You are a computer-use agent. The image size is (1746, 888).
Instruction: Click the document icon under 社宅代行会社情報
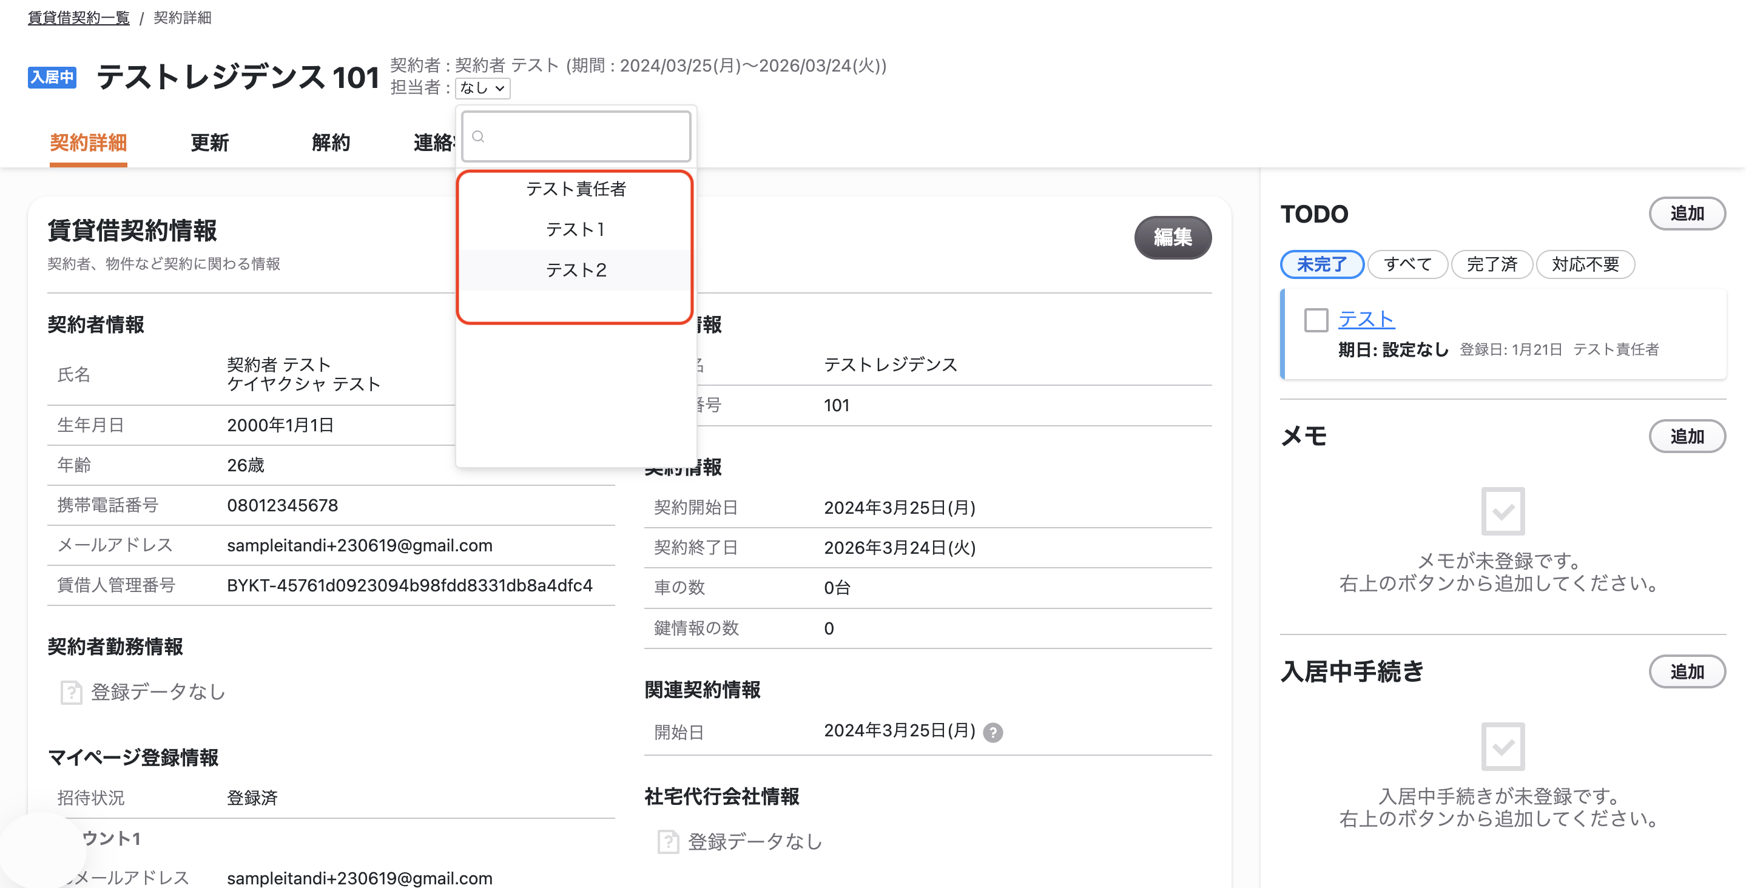click(x=669, y=842)
